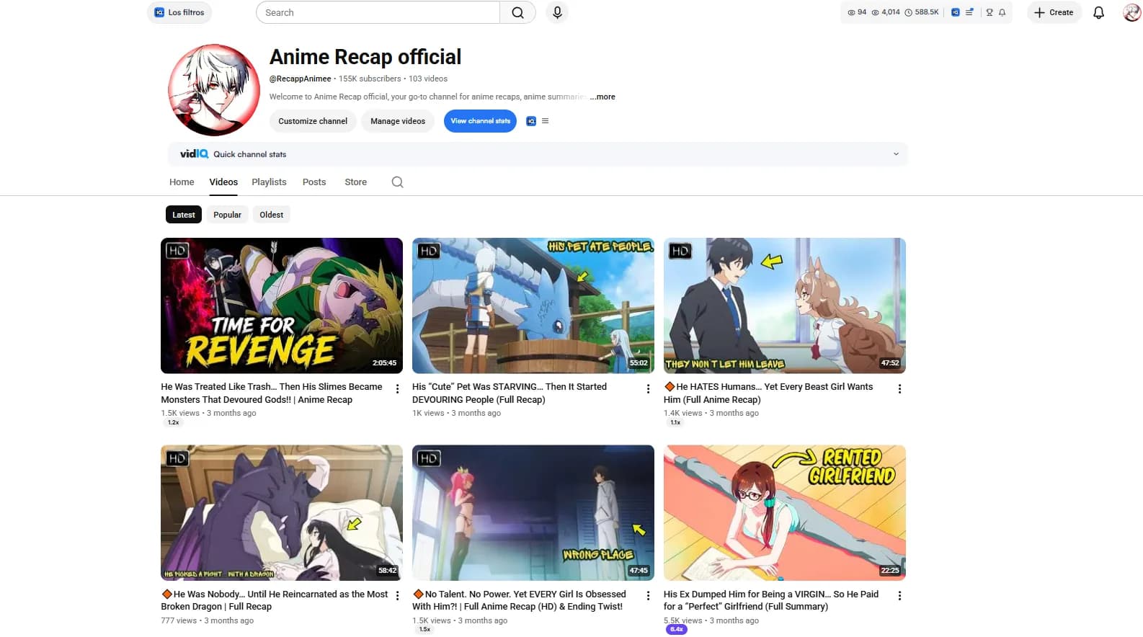This screenshot has width=1143, height=637.
Task: Click the search magnifier button
Action: [x=517, y=12]
